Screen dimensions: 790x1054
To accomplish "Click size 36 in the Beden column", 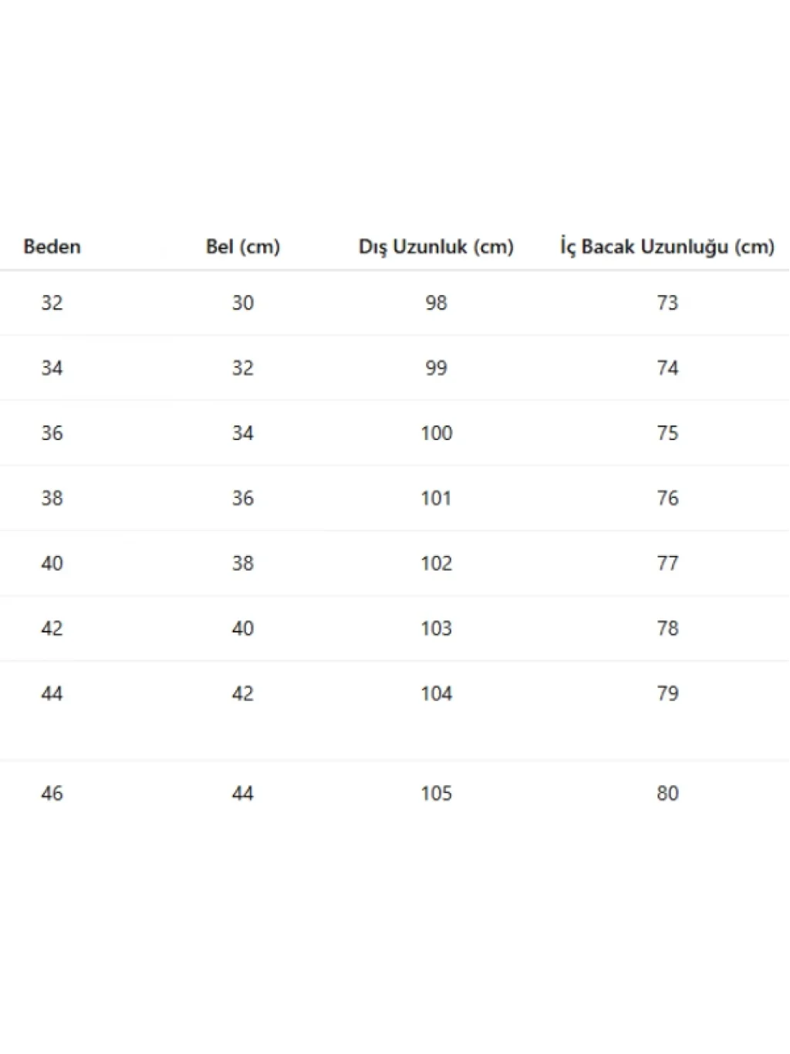I will click(x=52, y=433).
